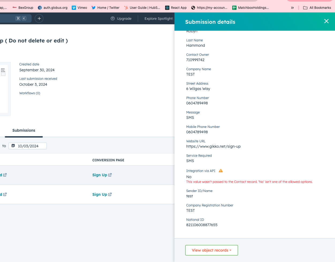Click the first Sign Up conversion page link

[100, 175]
